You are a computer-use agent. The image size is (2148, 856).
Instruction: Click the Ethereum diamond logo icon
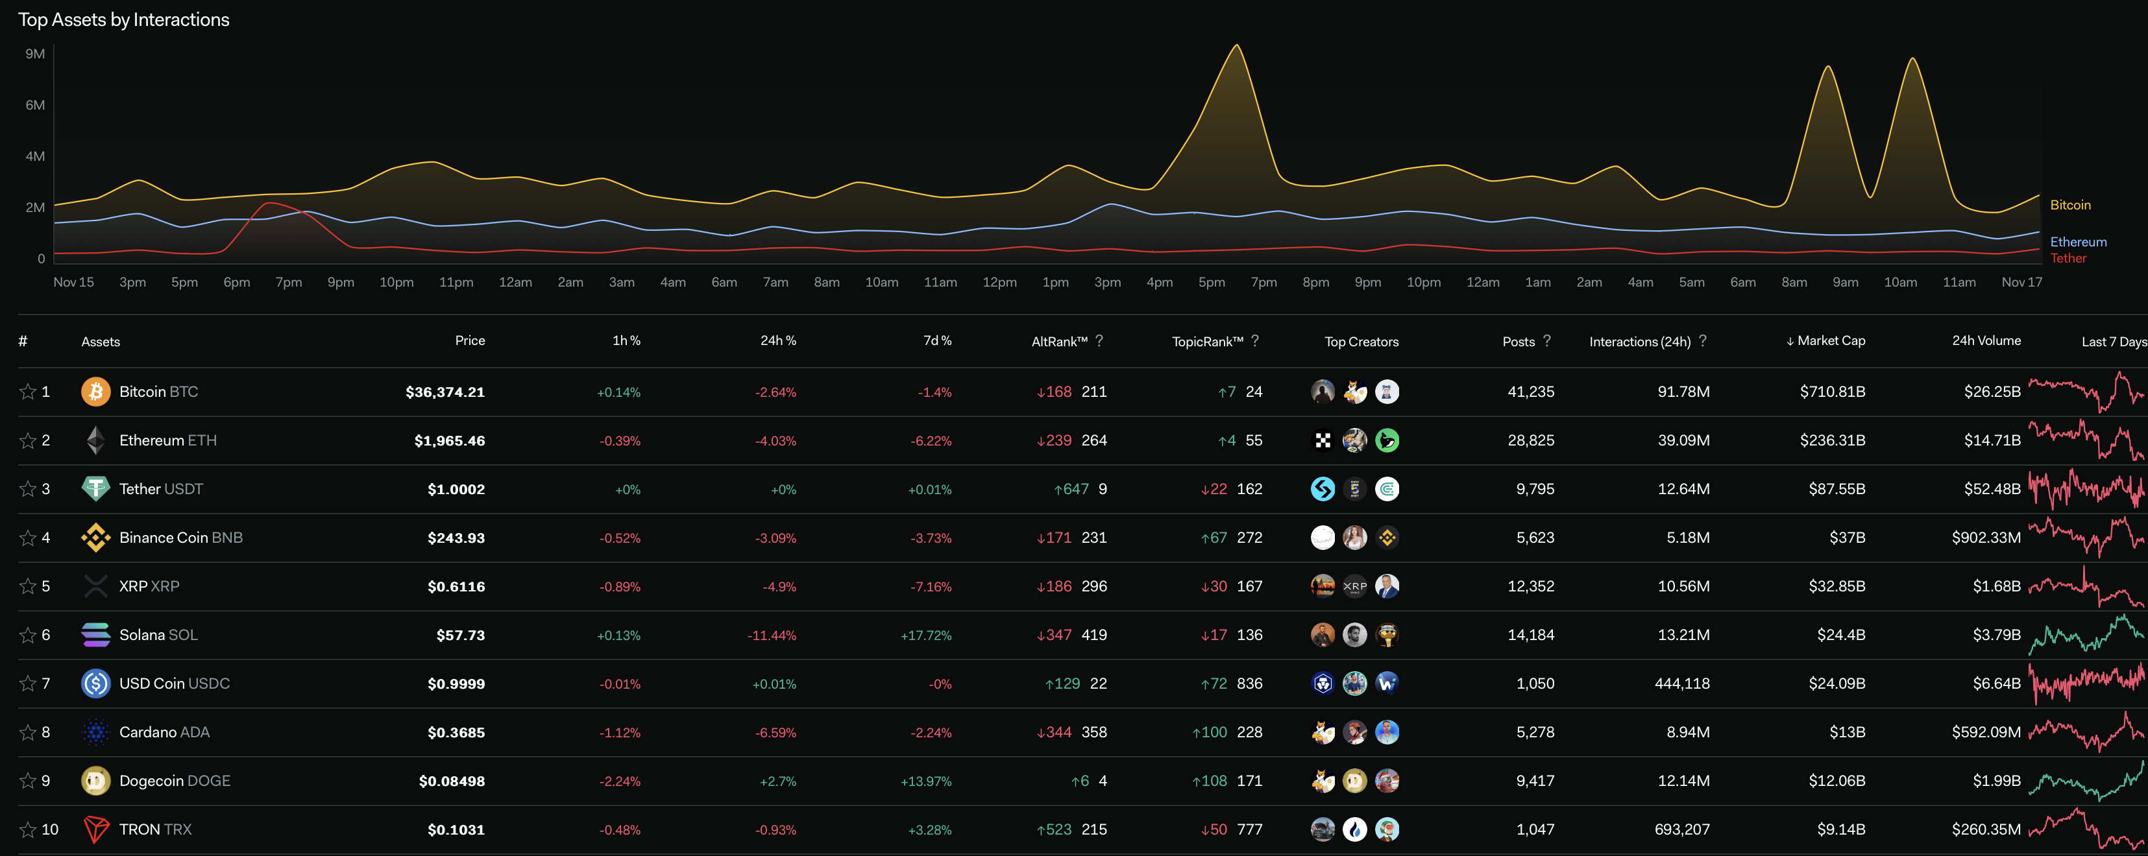(x=95, y=440)
